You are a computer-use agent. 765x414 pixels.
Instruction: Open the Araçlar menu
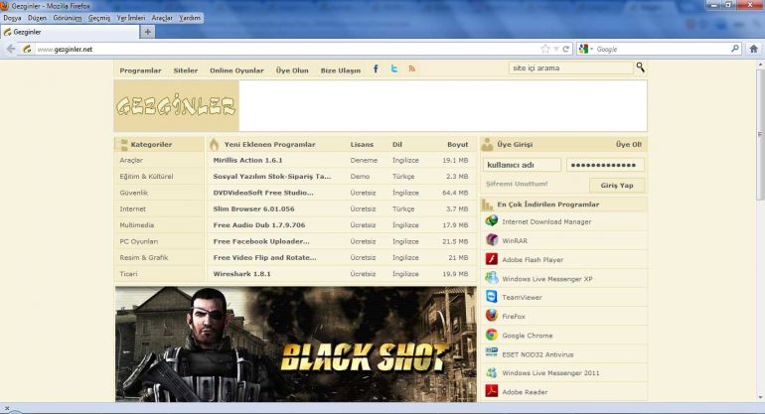coord(162,18)
